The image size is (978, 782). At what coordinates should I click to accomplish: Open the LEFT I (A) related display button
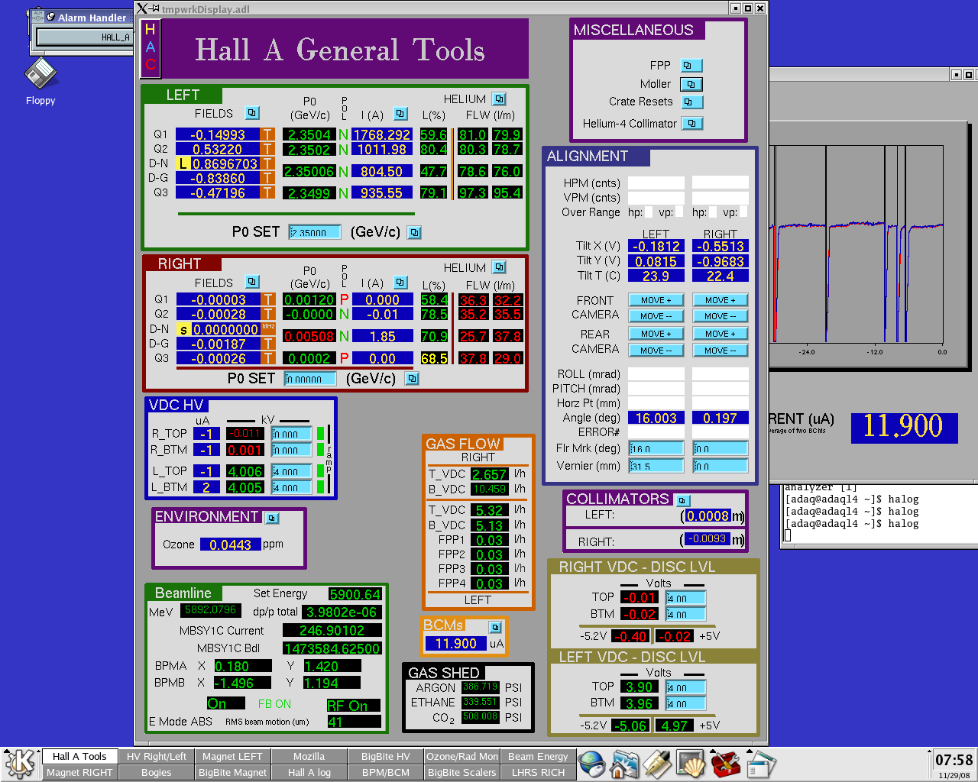tap(400, 114)
